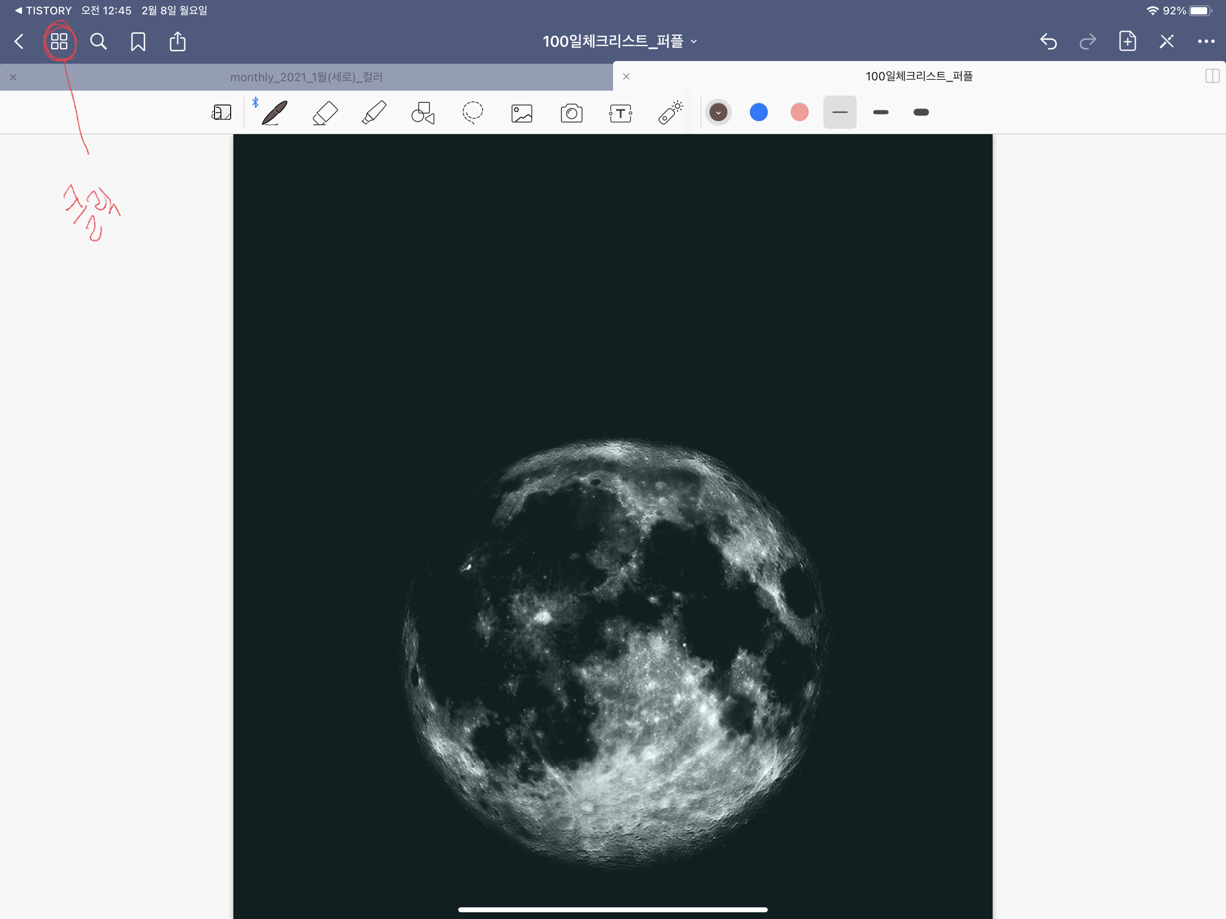This screenshot has width=1226, height=919.
Task: Return to TISTORY app
Action: click(x=43, y=10)
